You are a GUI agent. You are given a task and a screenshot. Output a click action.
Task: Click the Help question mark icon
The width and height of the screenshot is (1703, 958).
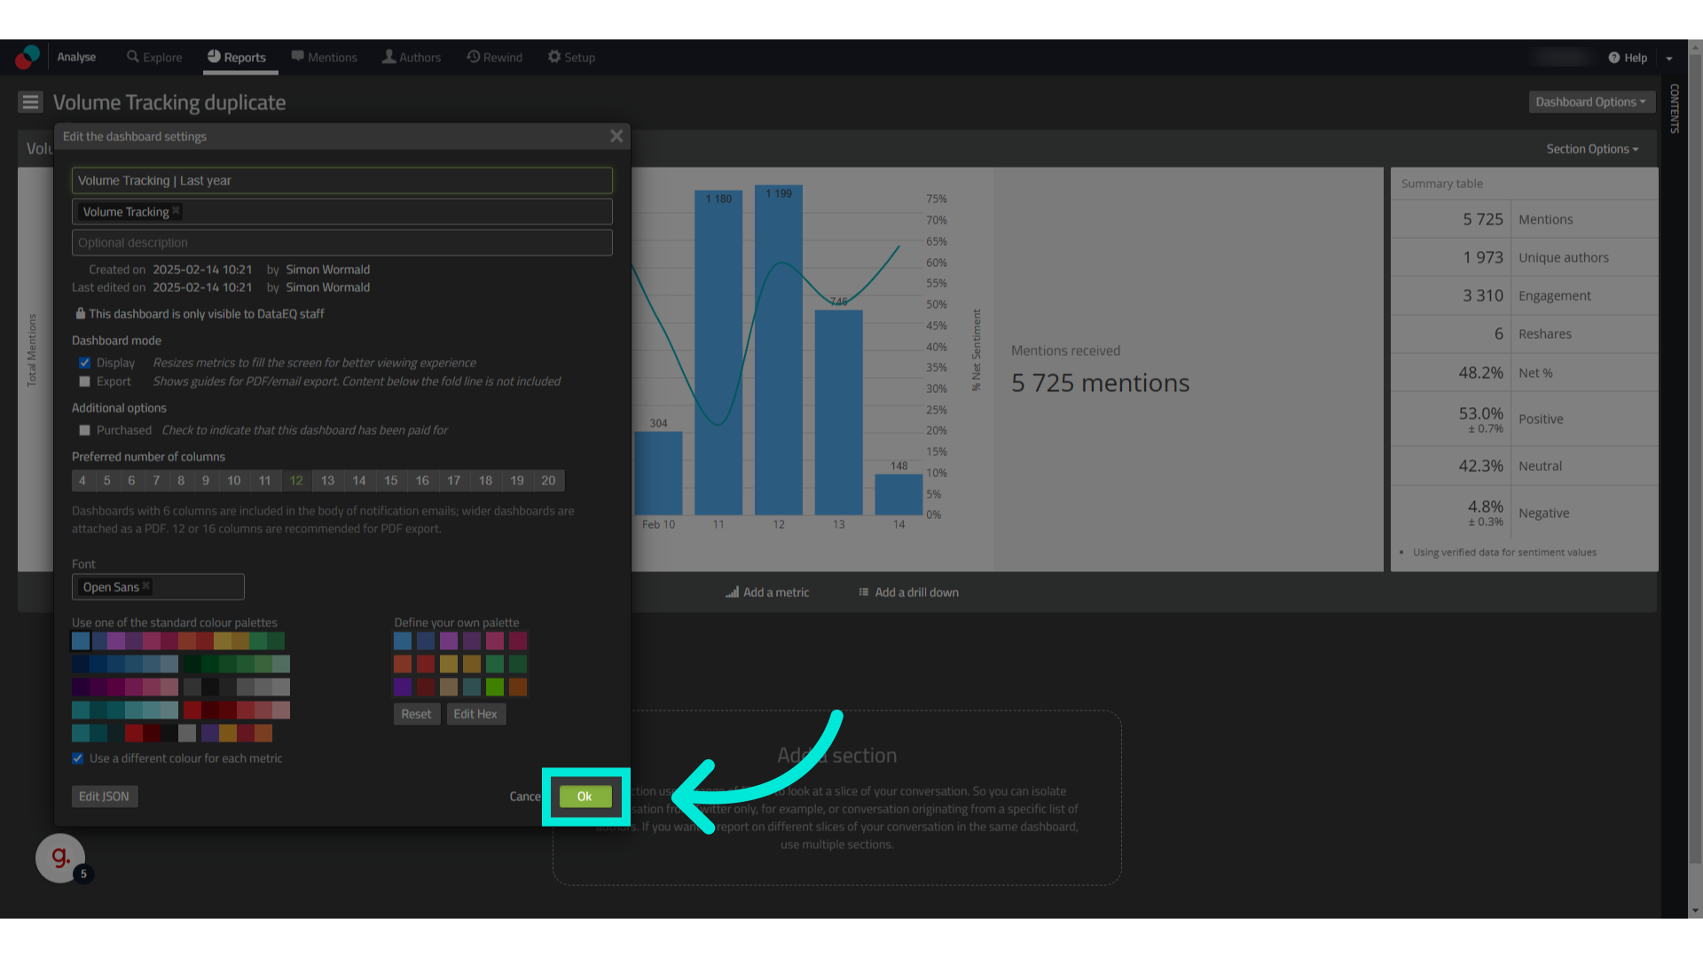[1613, 58]
